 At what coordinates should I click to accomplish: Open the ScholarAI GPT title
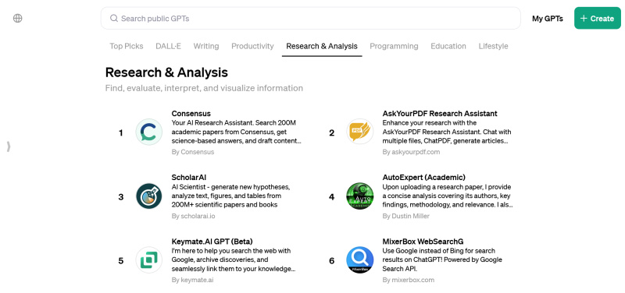tap(188, 178)
